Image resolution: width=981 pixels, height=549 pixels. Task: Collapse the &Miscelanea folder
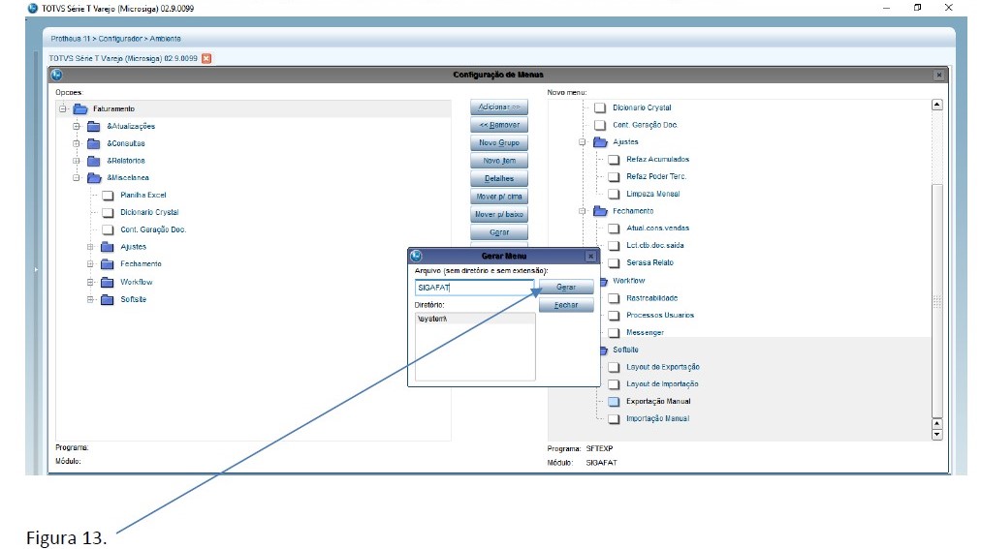77,178
